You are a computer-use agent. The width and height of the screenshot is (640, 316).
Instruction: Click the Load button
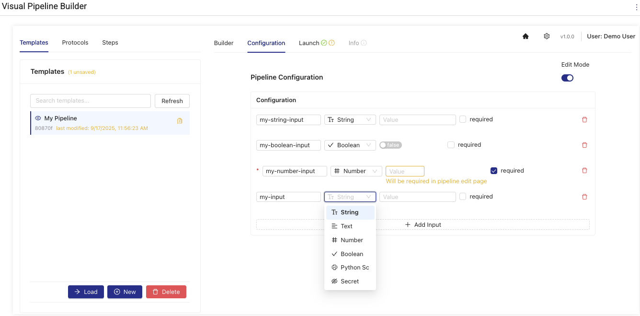(x=86, y=292)
